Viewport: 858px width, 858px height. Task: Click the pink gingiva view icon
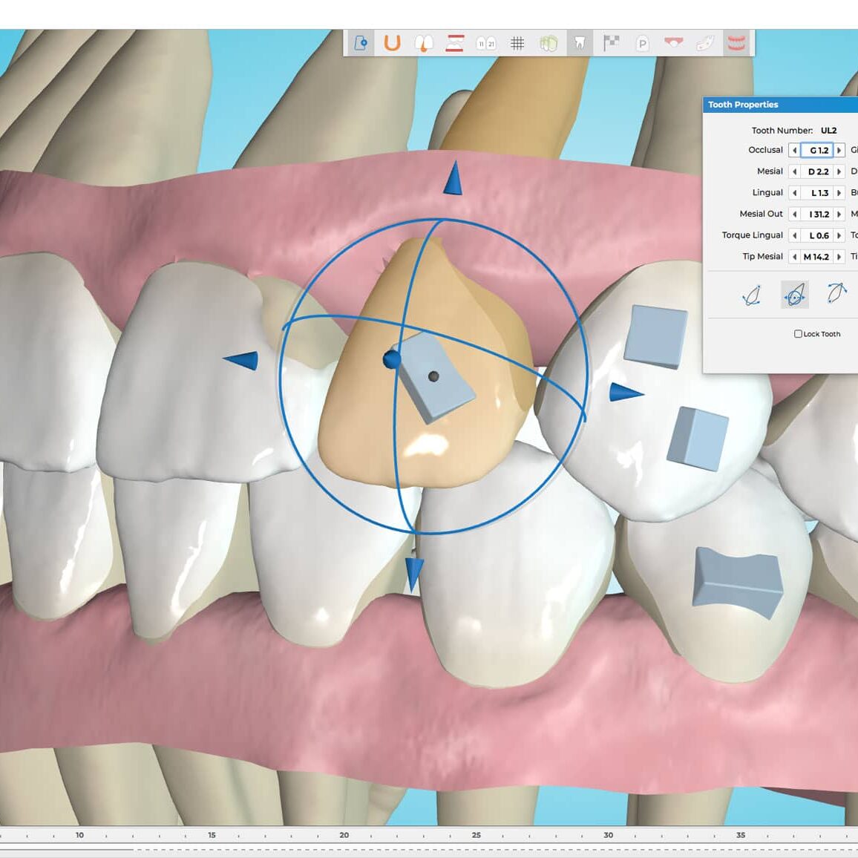pyautogui.click(x=674, y=43)
